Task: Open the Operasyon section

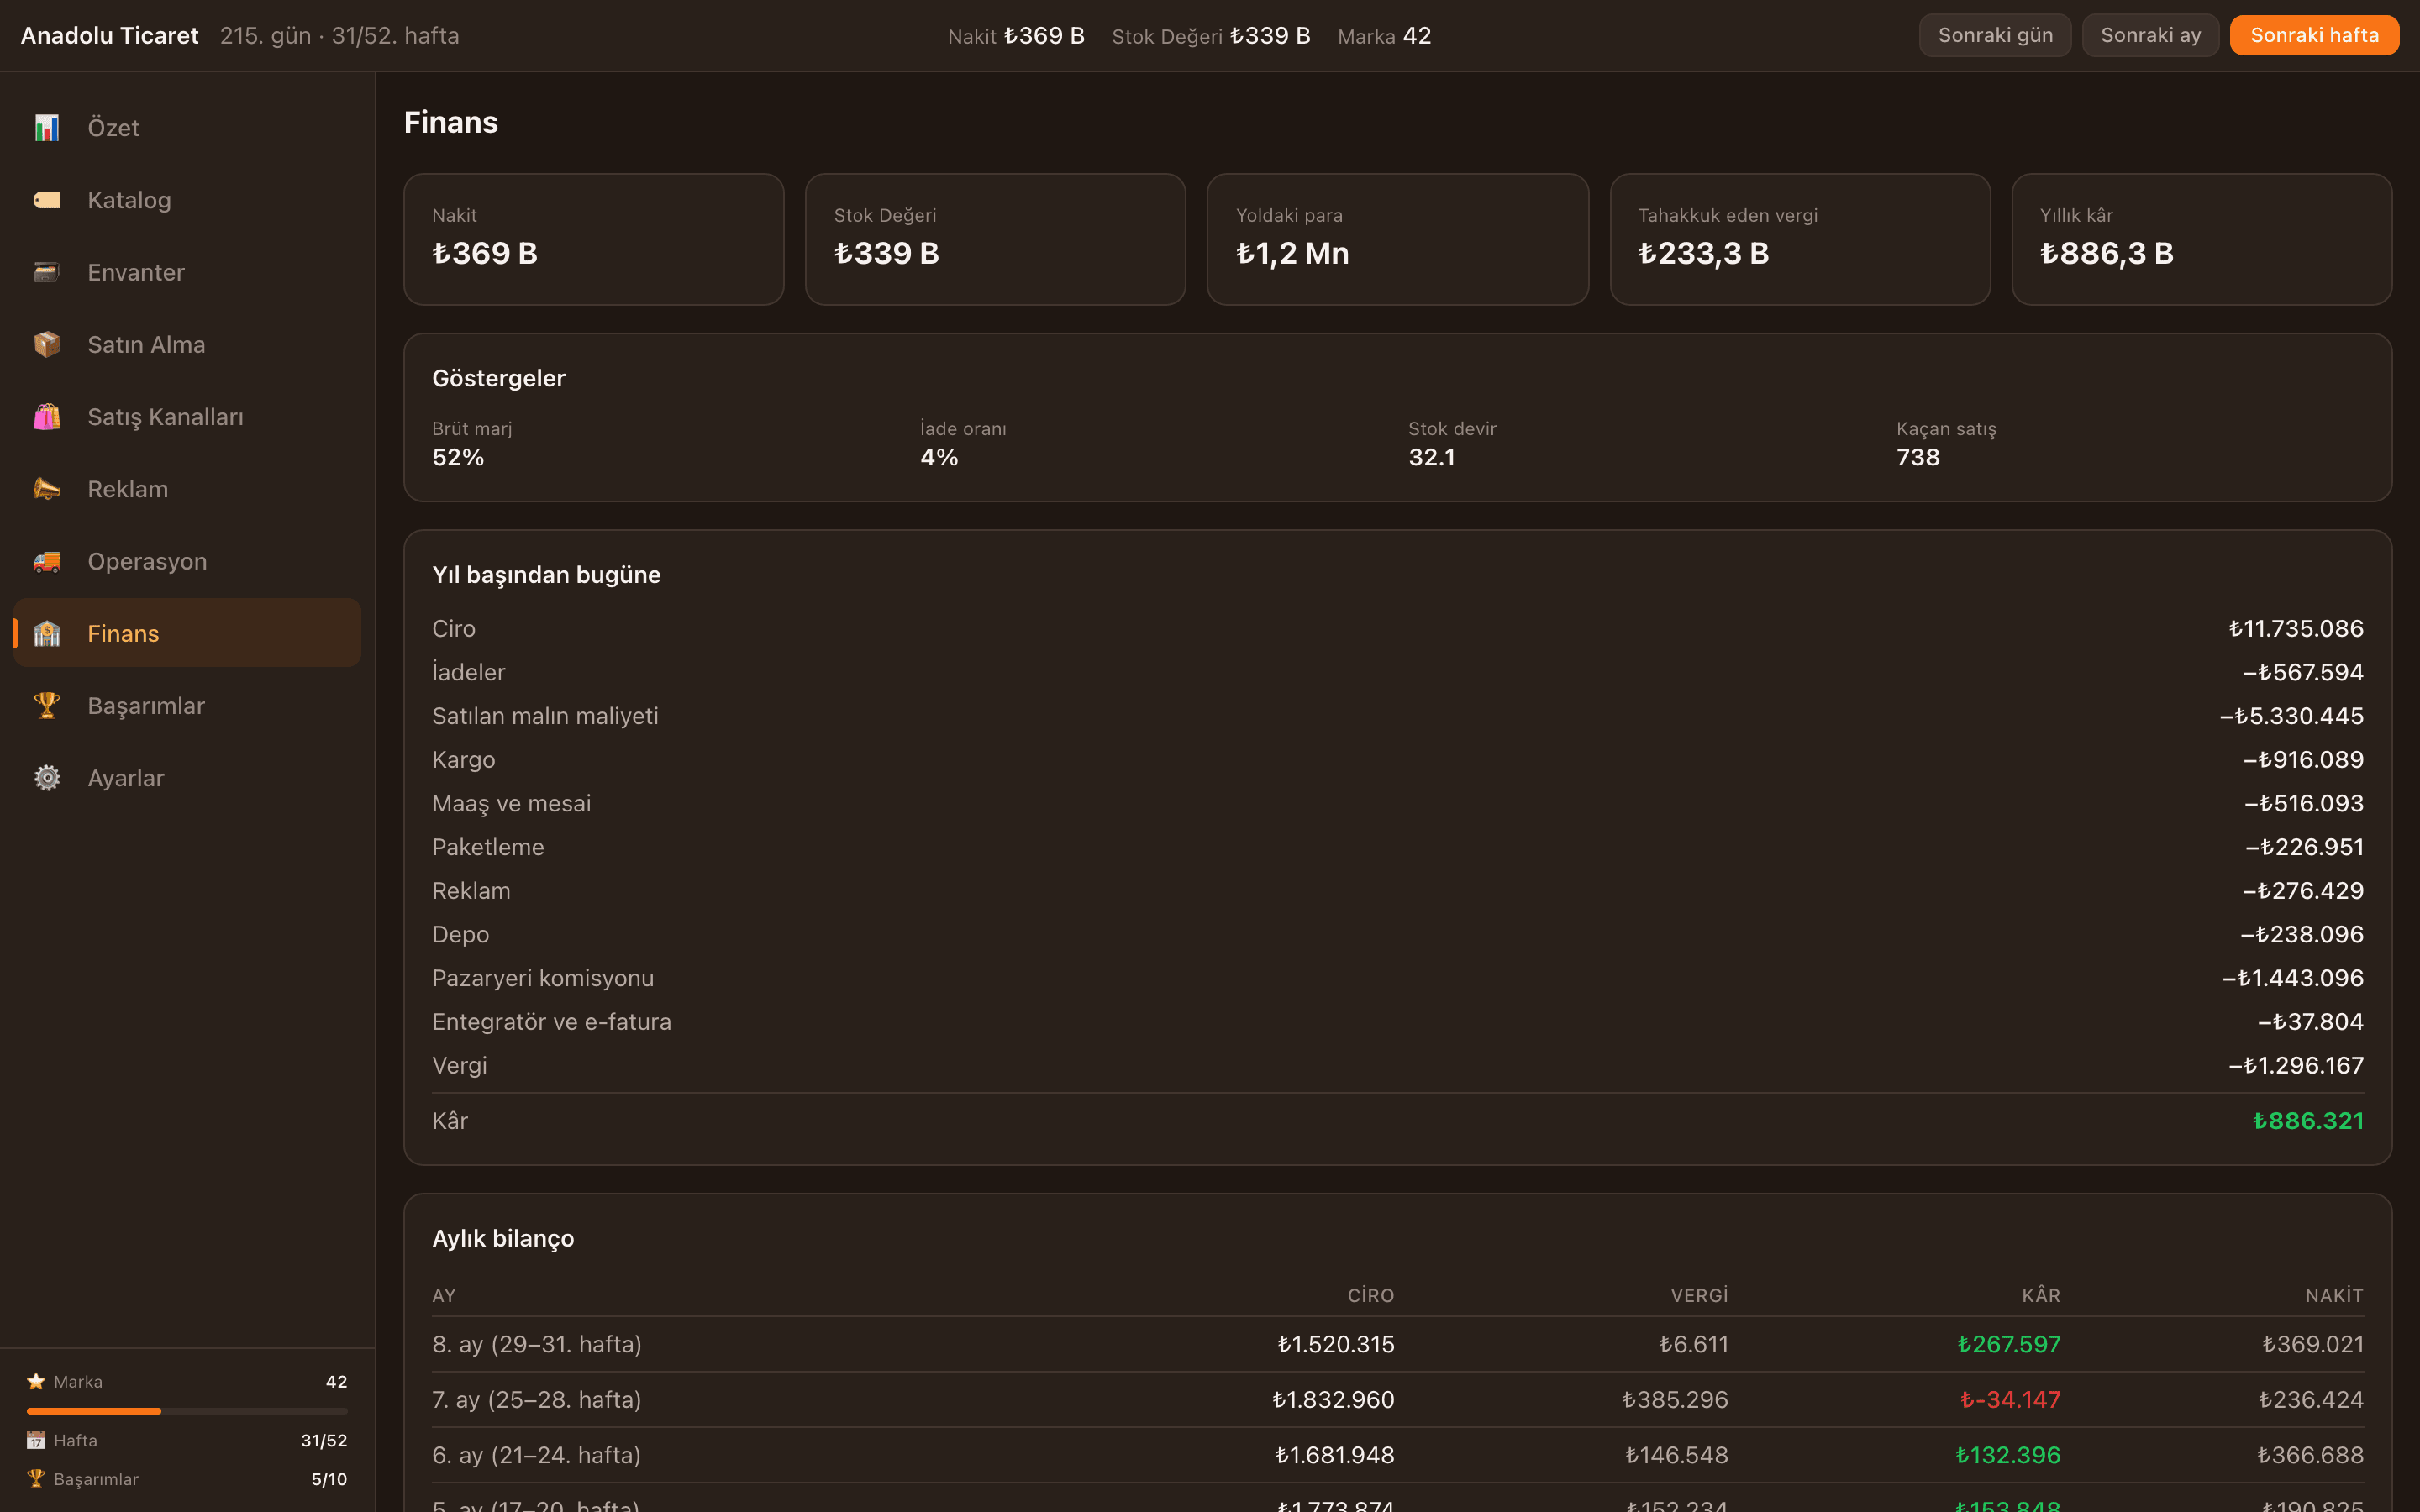Action: click(187, 561)
